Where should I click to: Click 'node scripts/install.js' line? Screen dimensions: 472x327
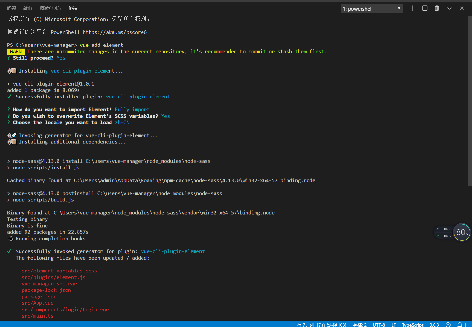[x=46, y=168]
